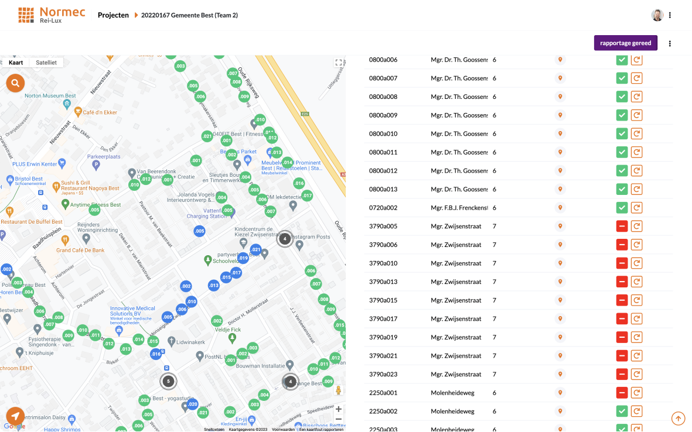The image size is (692, 432).
Task: Toggle the green check for 0800a008
Action: 622,97
